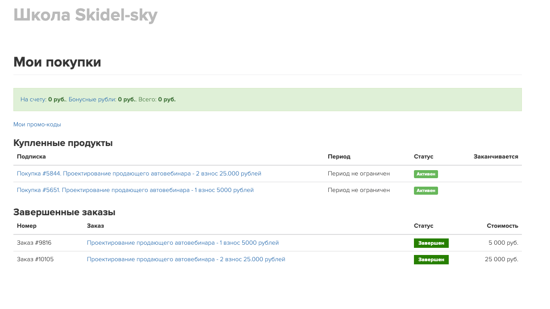Click the Заказ column header
This screenshot has height=309, width=550.
pos(95,226)
